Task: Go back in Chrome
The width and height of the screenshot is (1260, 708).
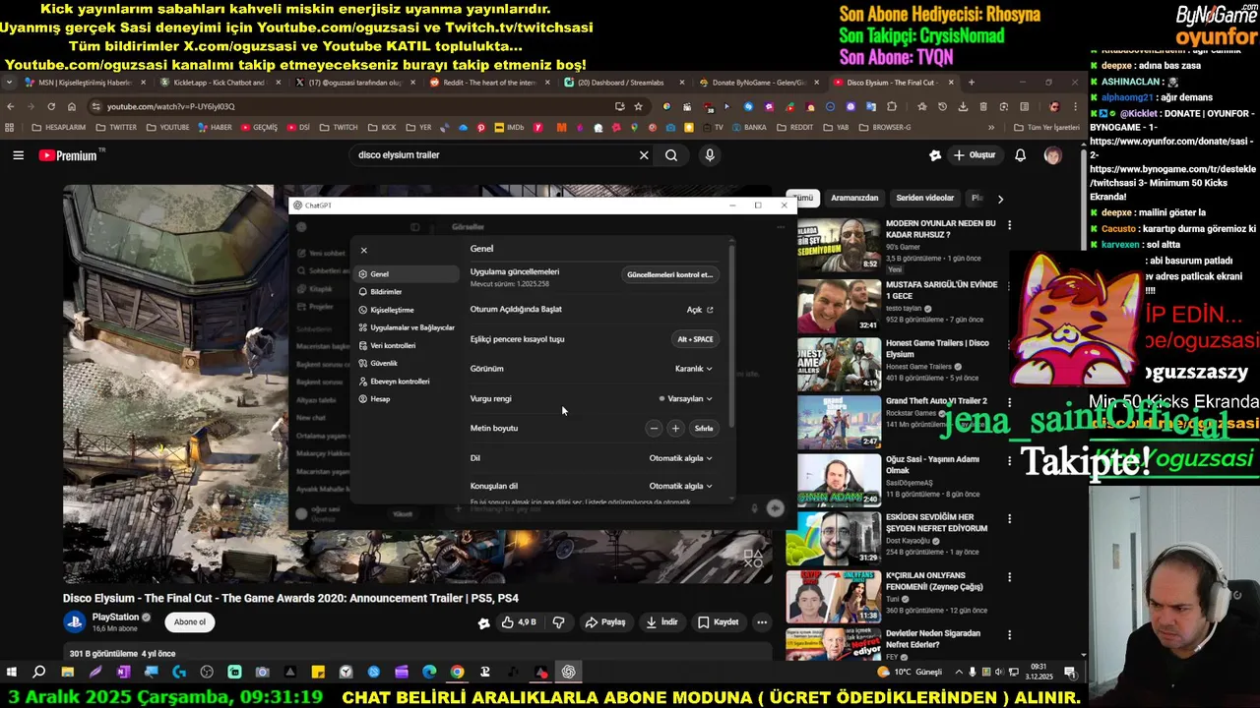Action: click(11, 106)
